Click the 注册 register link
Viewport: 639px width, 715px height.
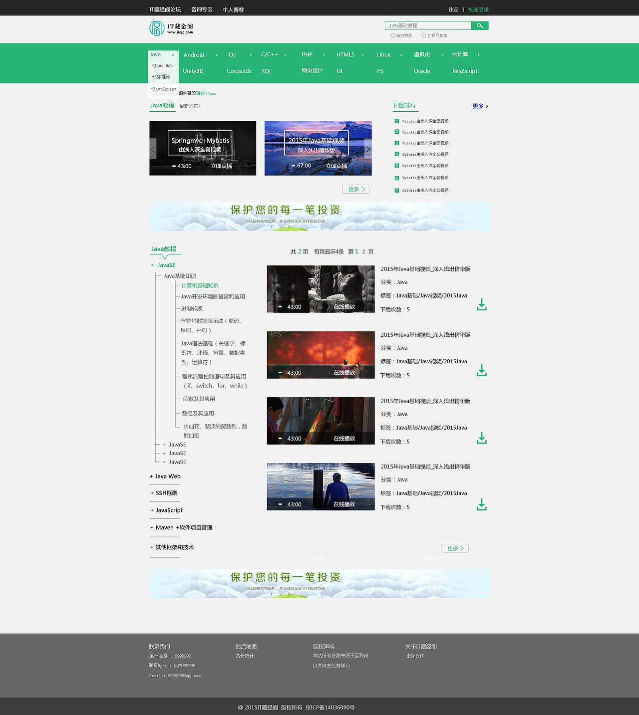point(453,9)
